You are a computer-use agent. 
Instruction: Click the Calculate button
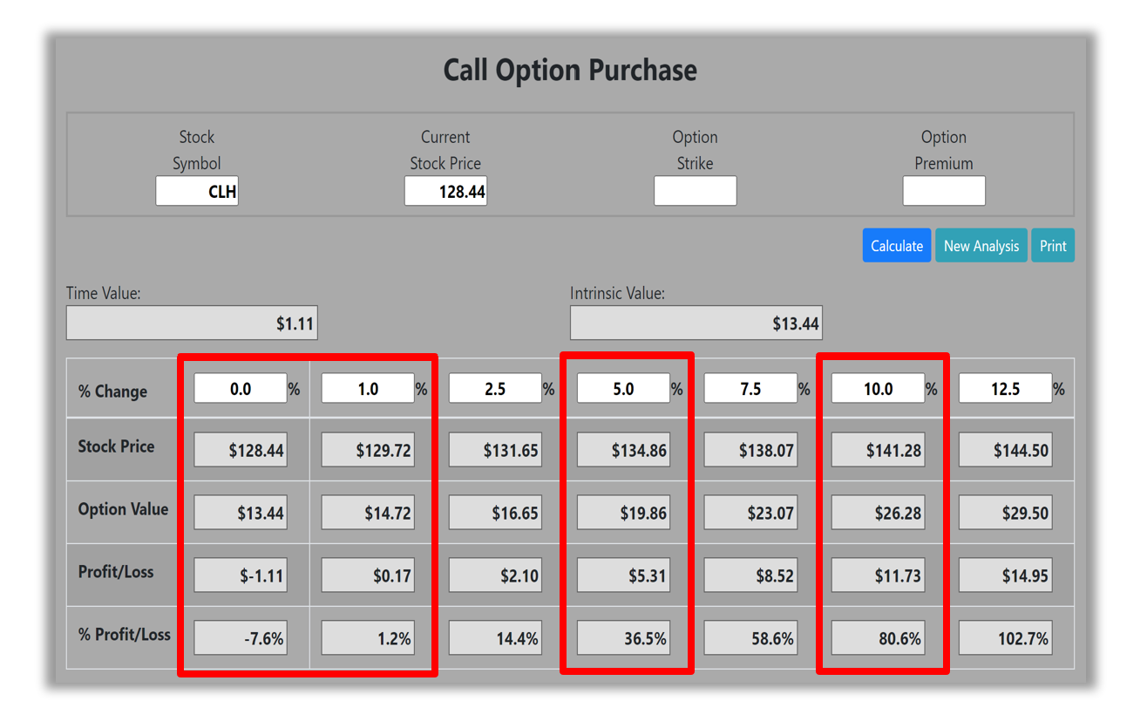tap(896, 246)
